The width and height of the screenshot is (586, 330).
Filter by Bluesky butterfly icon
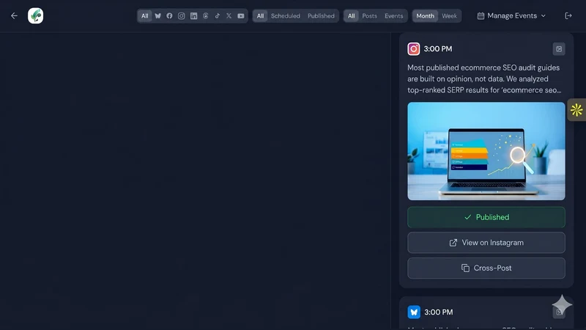click(x=157, y=15)
